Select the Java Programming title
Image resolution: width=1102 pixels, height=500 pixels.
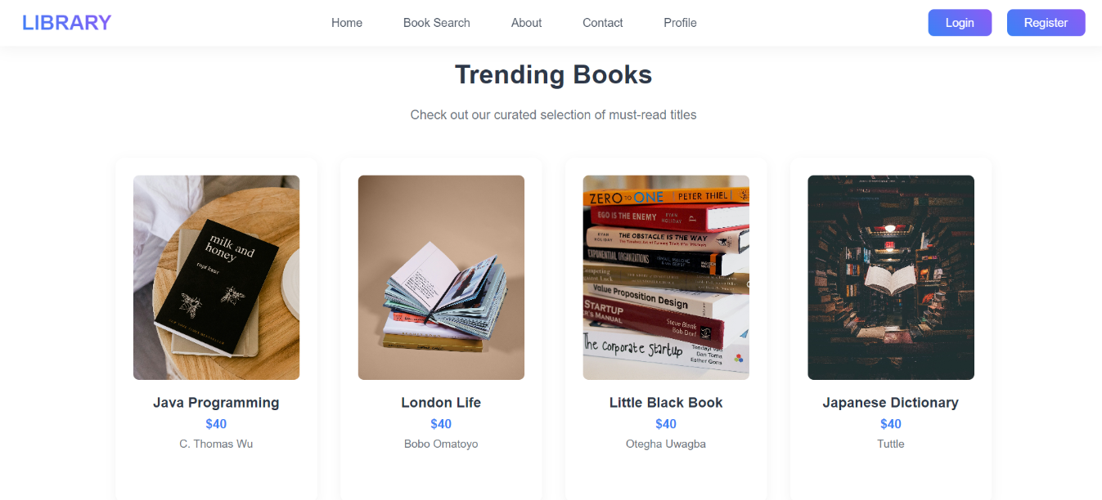pyautogui.click(x=215, y=402)
